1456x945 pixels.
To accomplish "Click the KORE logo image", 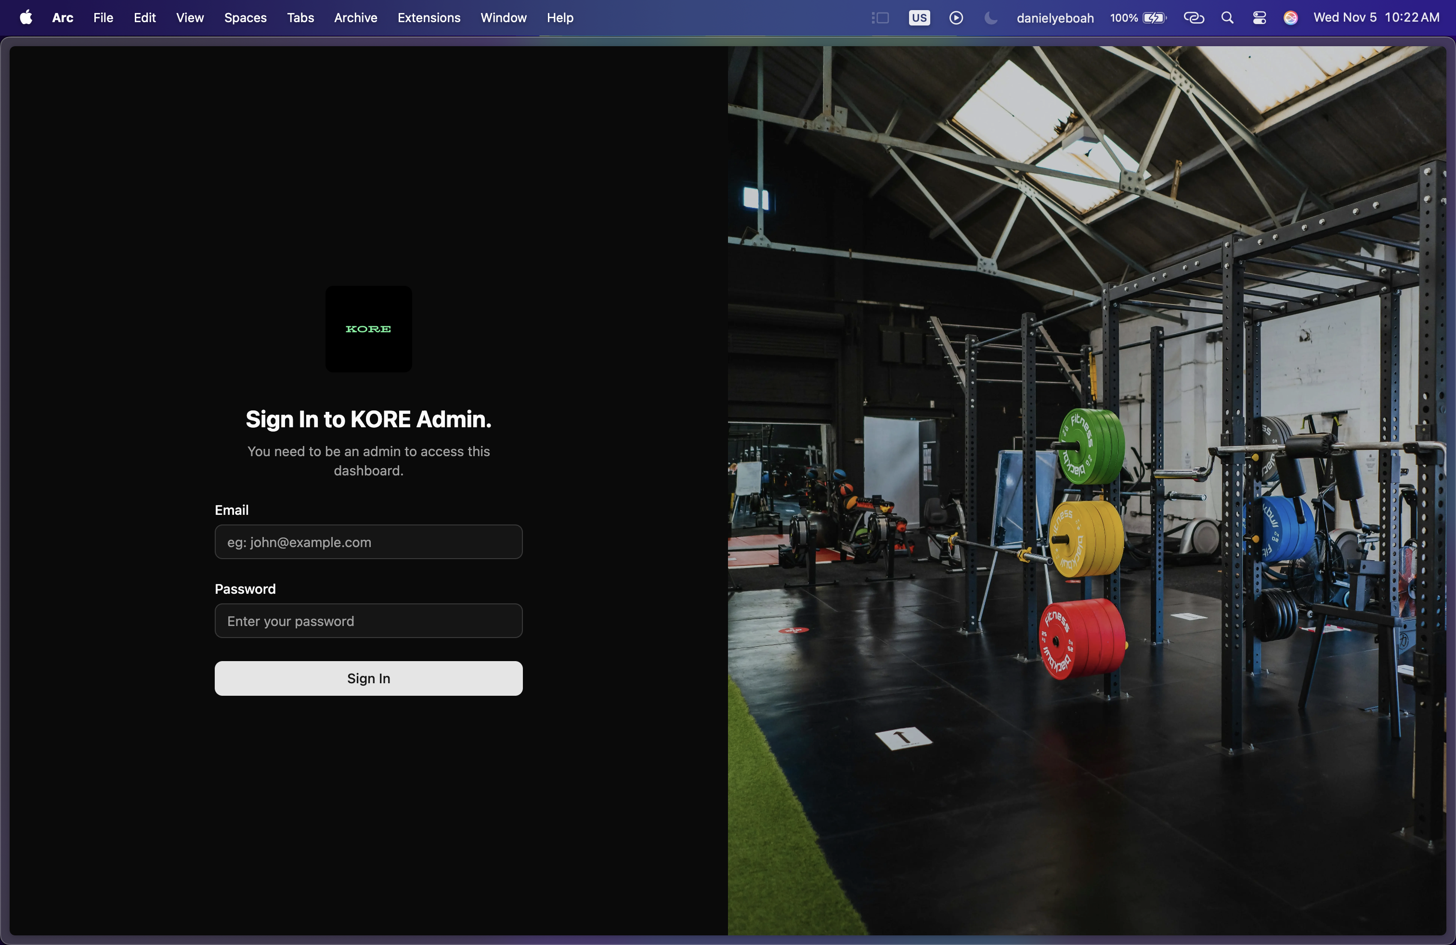I will click(368, 329).
